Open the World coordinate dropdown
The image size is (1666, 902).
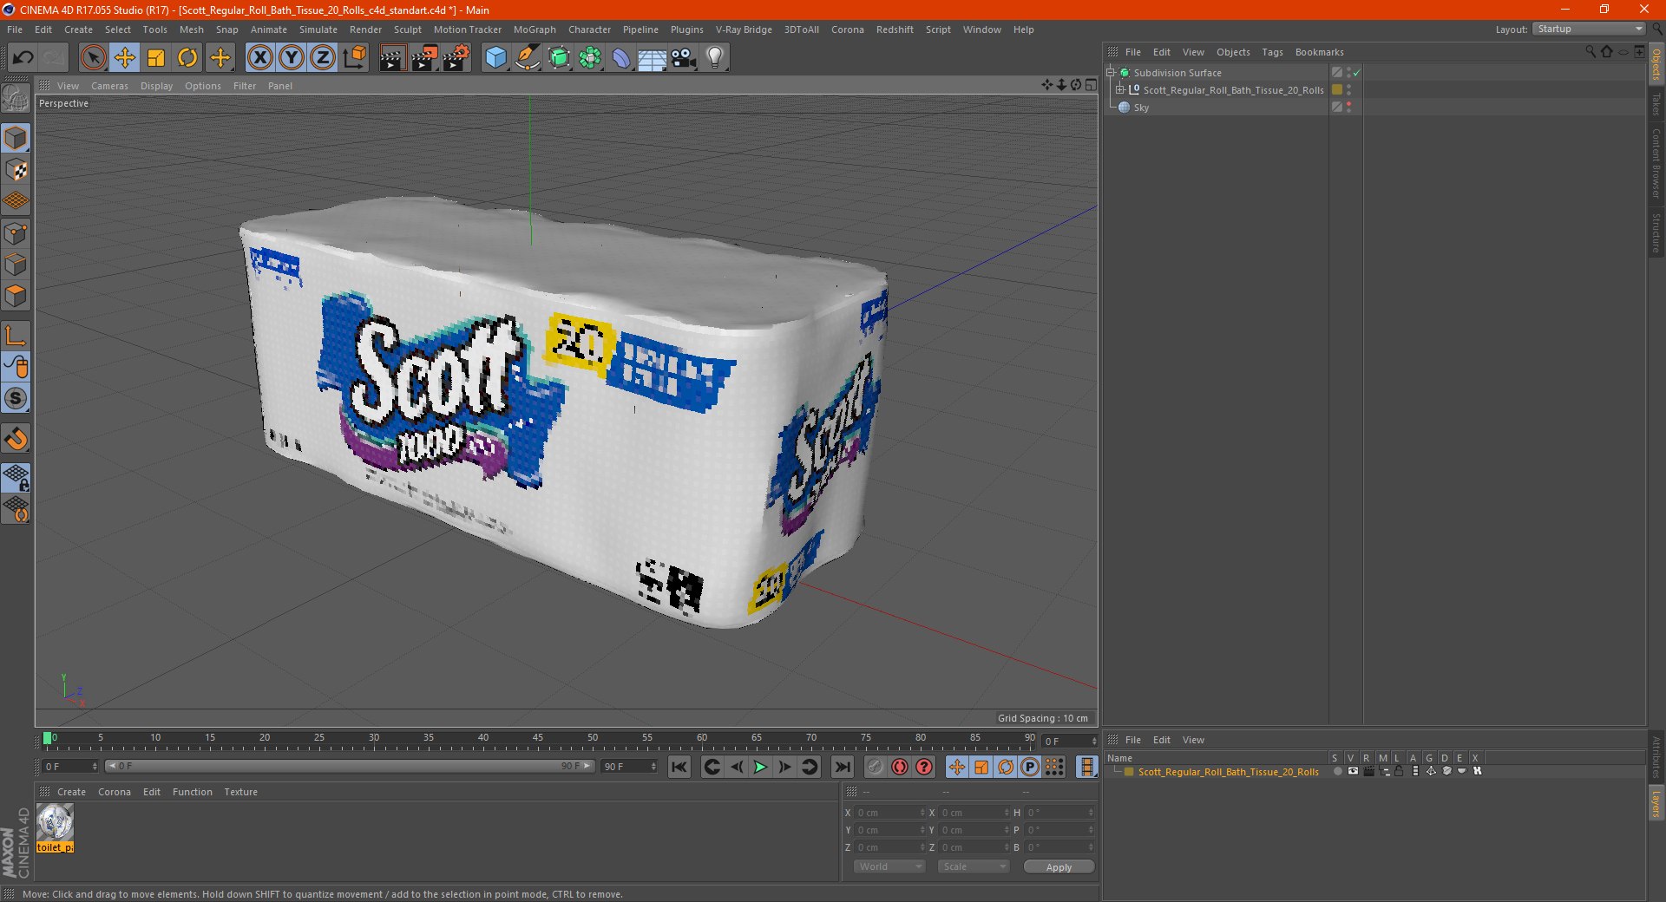click(x=889, y=866)
